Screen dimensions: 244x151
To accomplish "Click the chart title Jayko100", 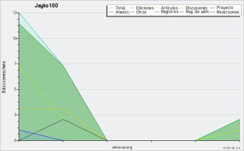I will click(x=46, y=6).
